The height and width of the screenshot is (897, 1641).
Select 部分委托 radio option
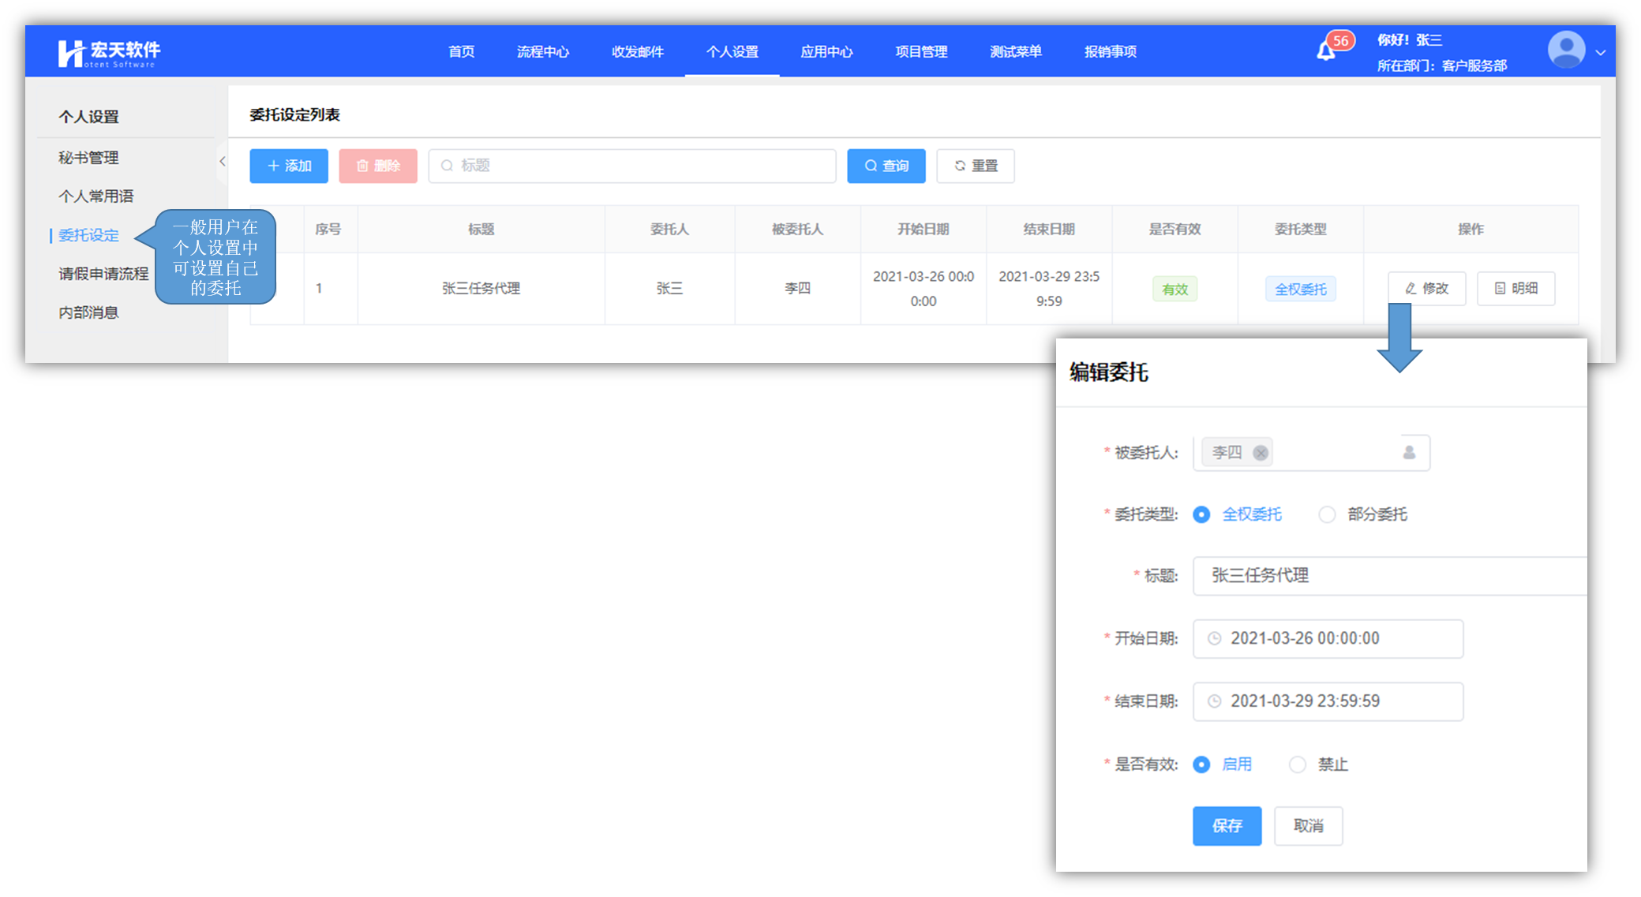pyautogui.click(x=1327, y=514)
